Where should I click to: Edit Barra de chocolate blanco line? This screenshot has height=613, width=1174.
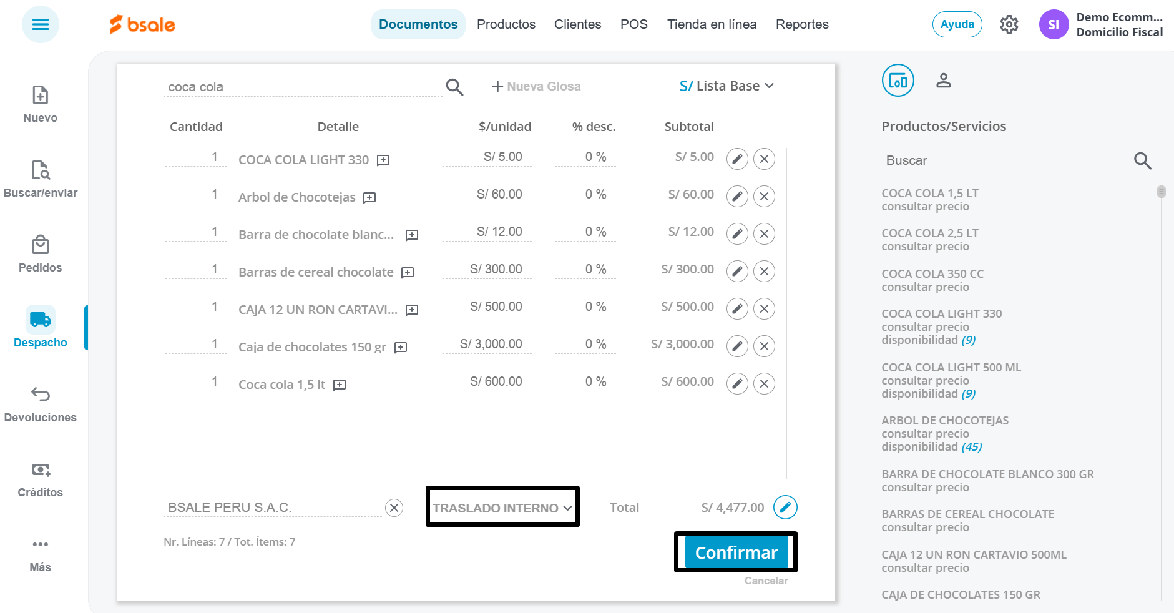[x=737, y=233]
